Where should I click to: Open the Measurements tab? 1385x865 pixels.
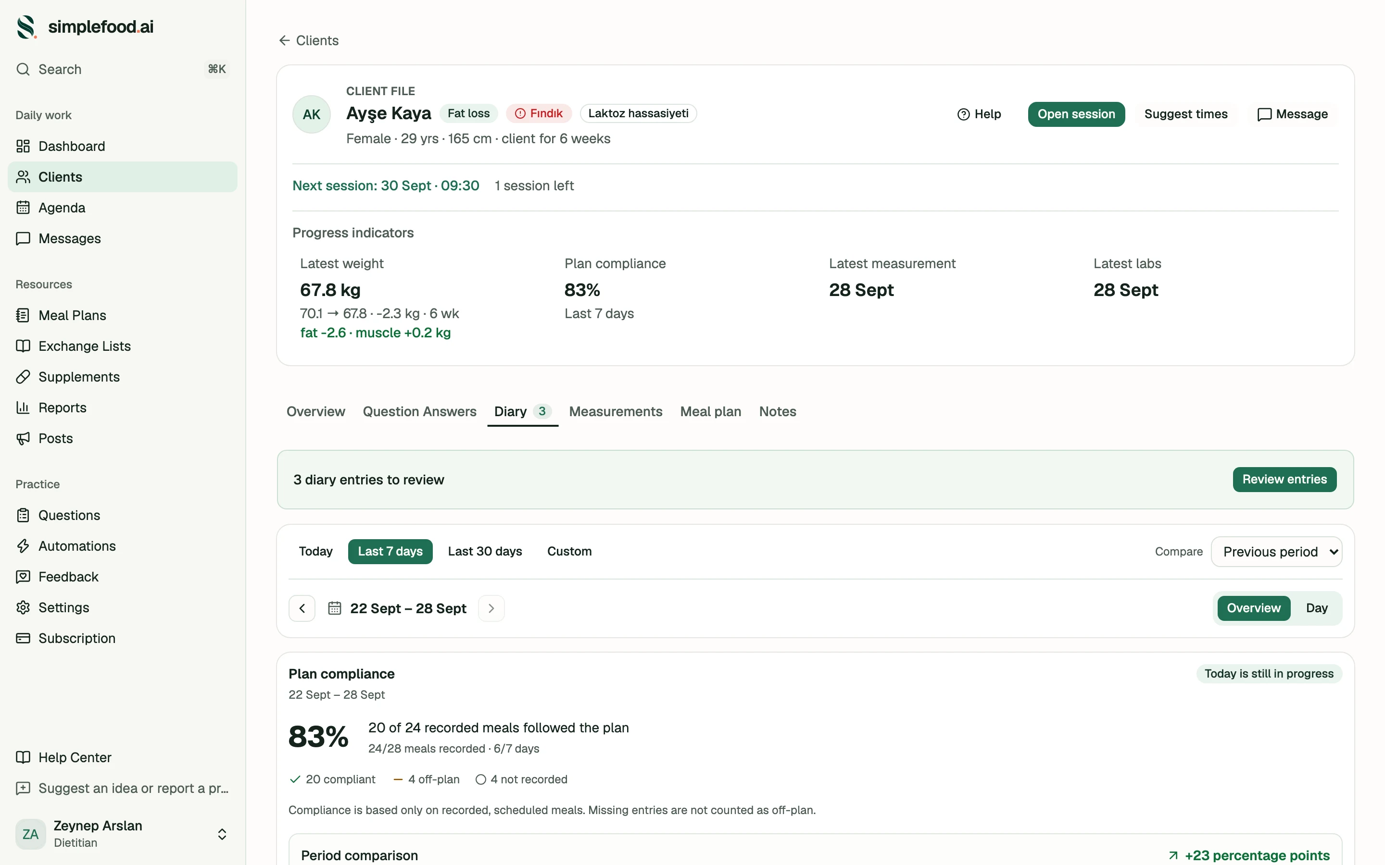point(616,411)
